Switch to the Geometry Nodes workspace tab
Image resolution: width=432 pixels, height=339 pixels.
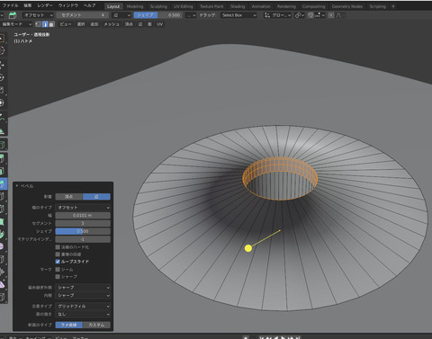(347, 6)
